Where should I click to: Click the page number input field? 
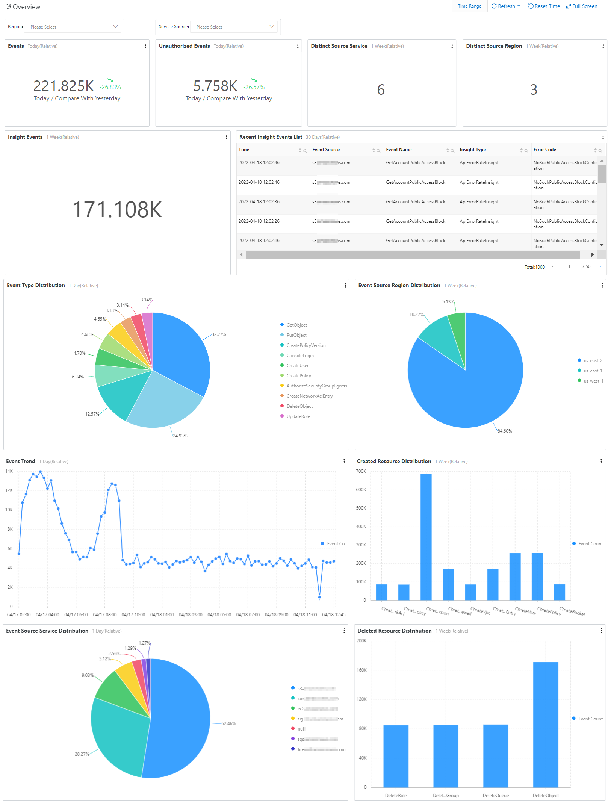pyautogui.click(x=571, y=266)
